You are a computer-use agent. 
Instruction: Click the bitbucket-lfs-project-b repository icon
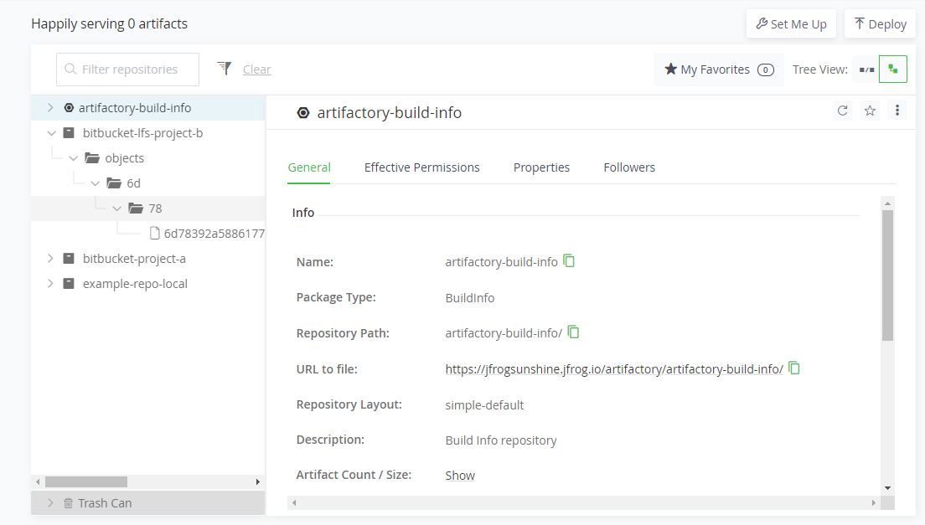tap(69, 133)
